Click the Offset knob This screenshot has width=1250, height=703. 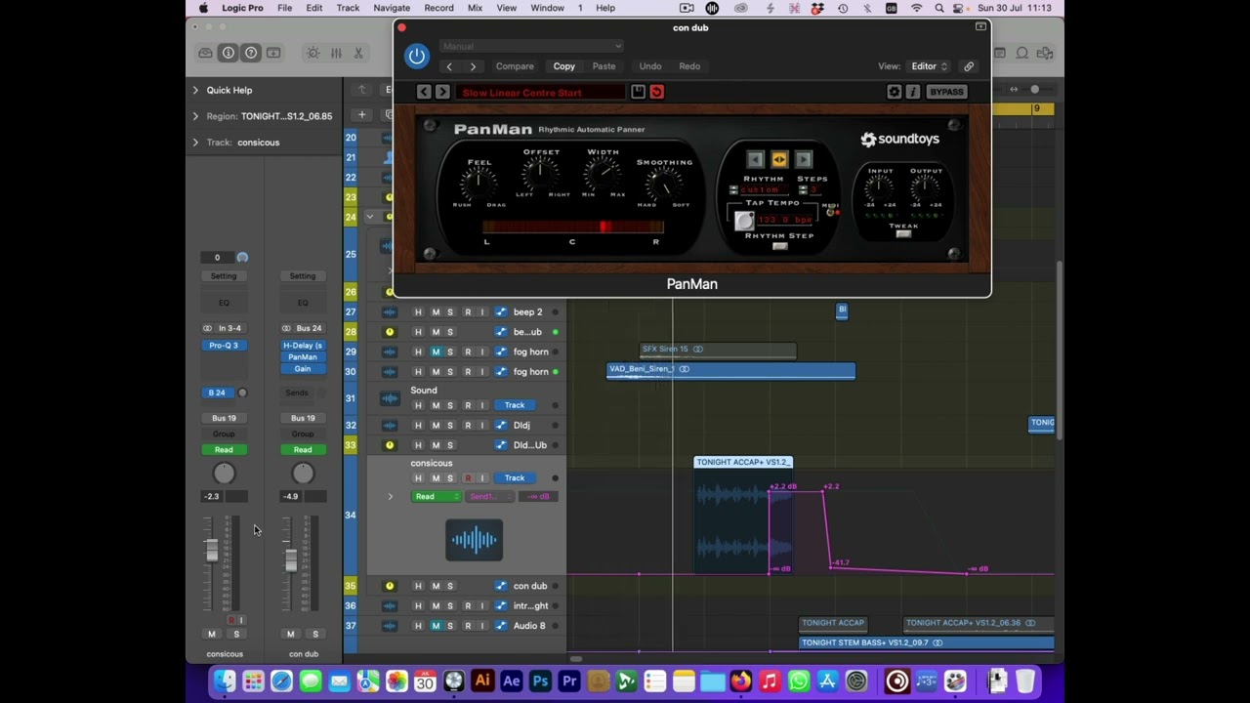click(x=540, y=174)
